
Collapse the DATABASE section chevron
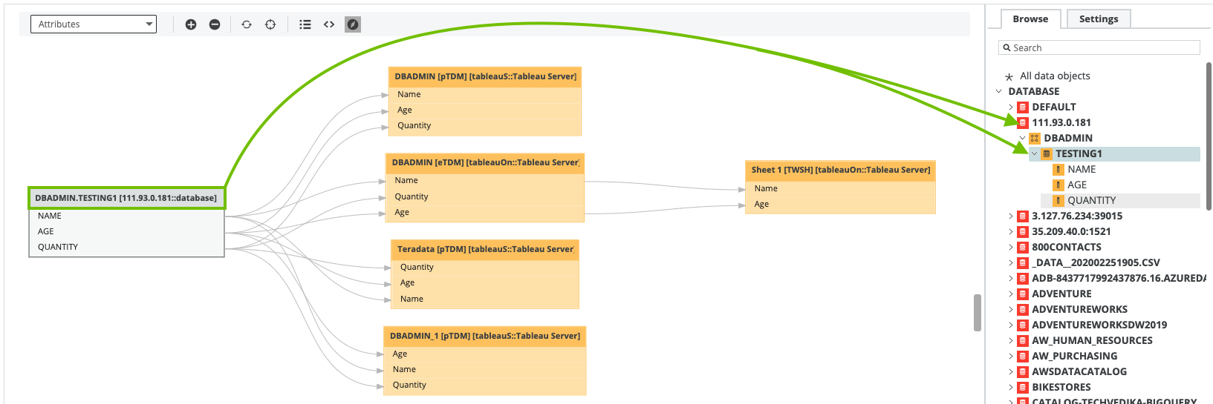tap(999, 92)
